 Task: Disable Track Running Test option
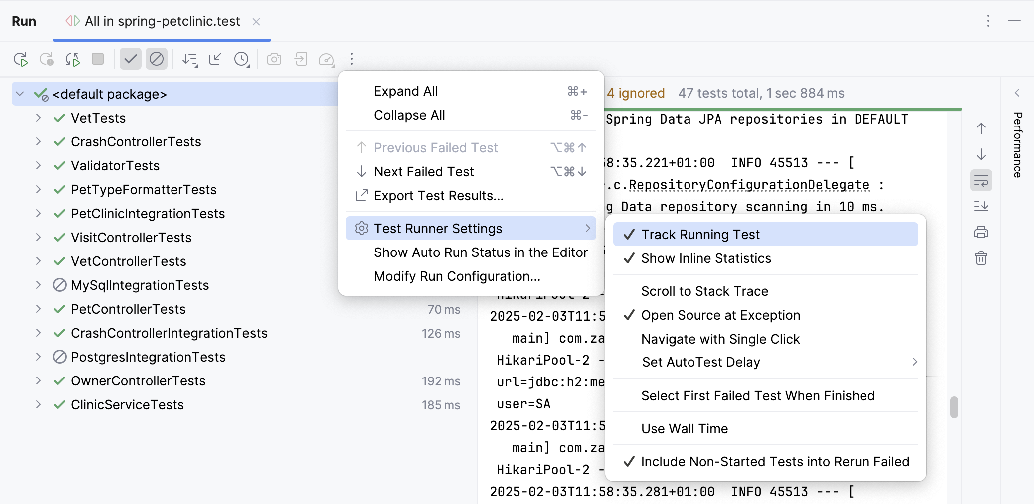700,234
